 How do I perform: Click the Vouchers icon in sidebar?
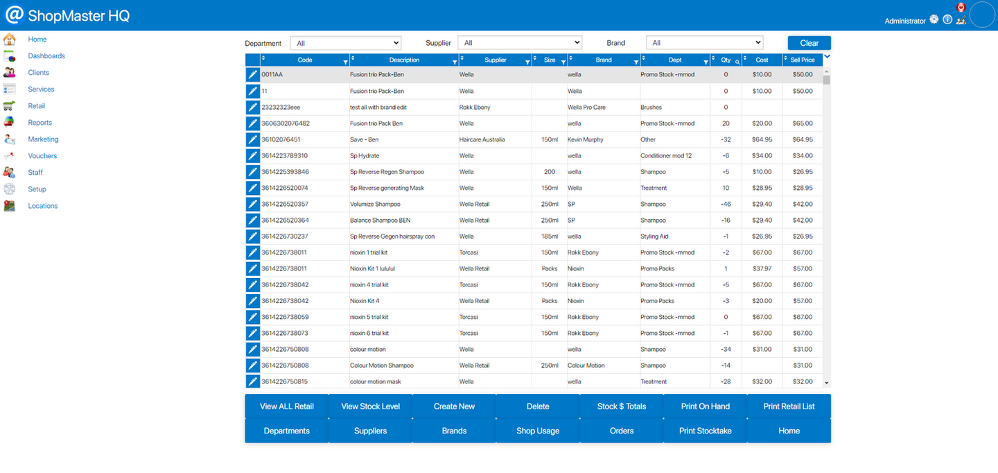pos(9,155)
